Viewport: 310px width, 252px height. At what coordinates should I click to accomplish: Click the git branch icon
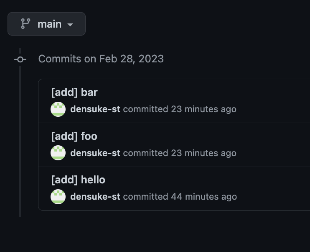tap(25, 24)
